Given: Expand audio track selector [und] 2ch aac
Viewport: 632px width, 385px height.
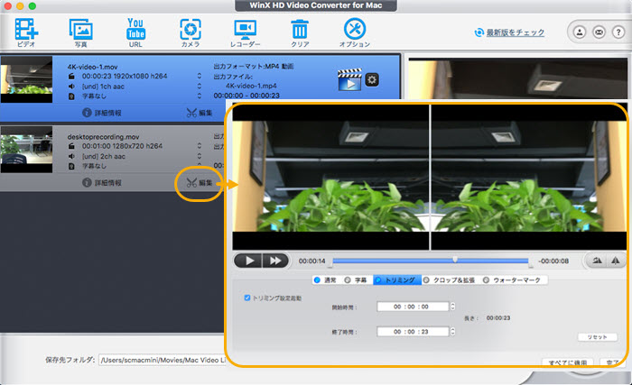Looking at the screenshot, I should click(x=200, y=156).
